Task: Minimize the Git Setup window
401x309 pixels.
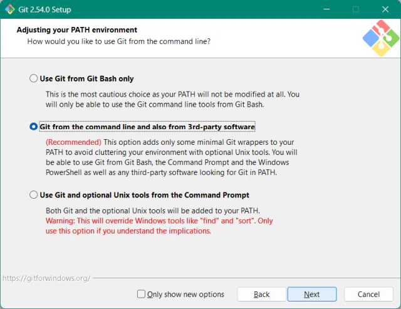Action: [326, 9]
